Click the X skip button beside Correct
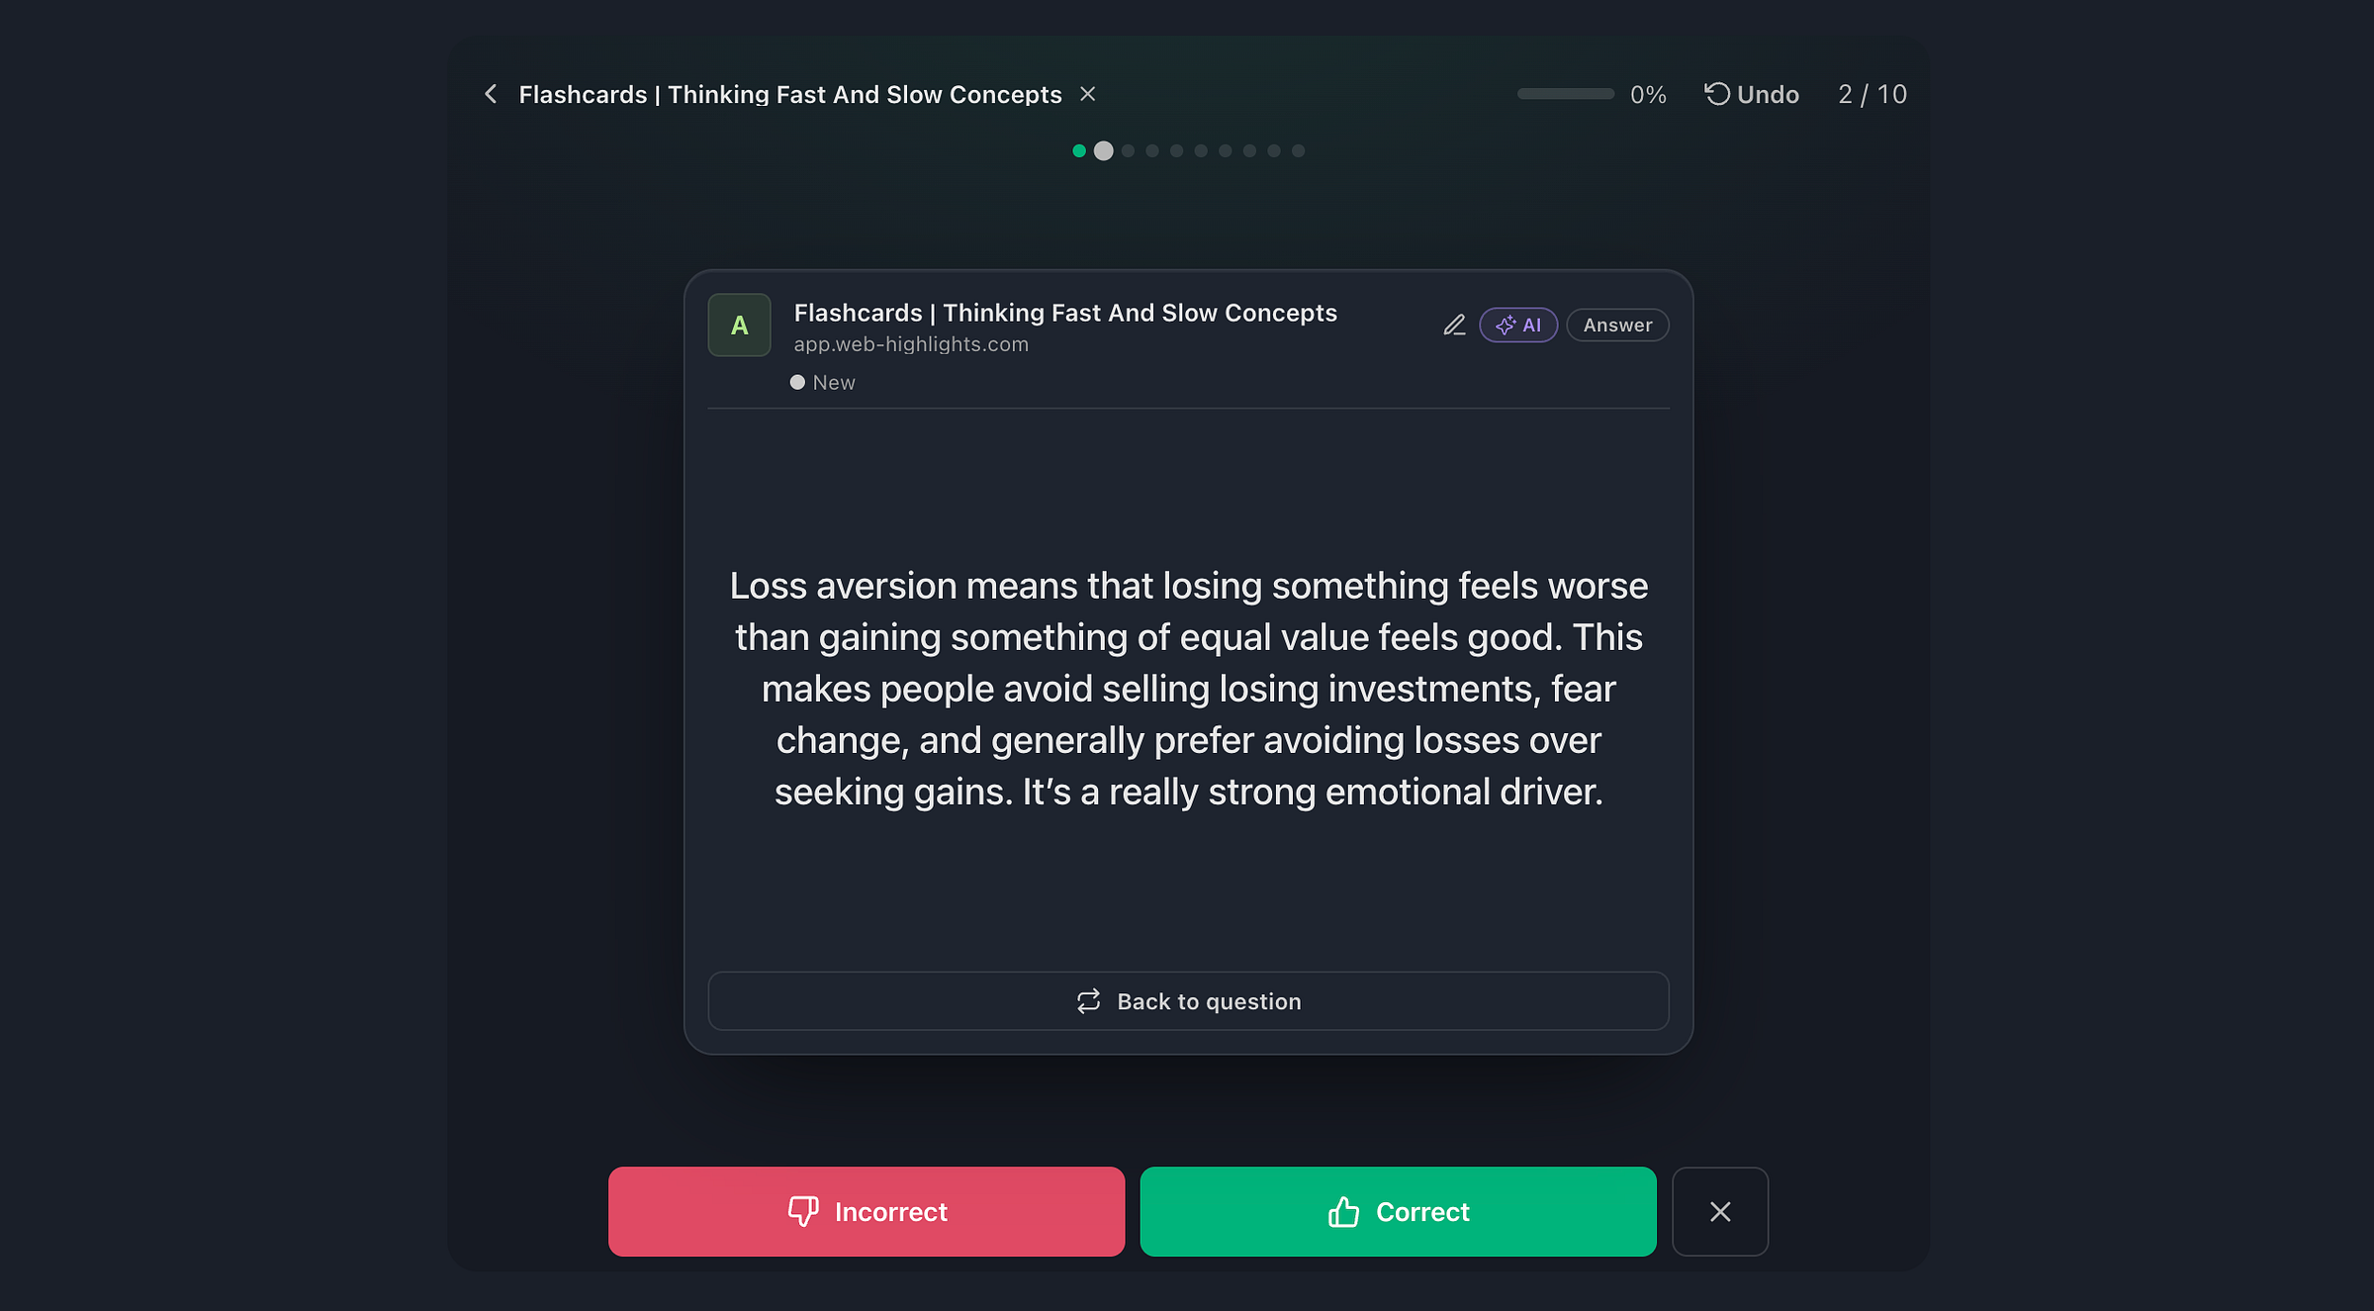This screenshot has height=1311, width=2374. coord(1720,1211)
